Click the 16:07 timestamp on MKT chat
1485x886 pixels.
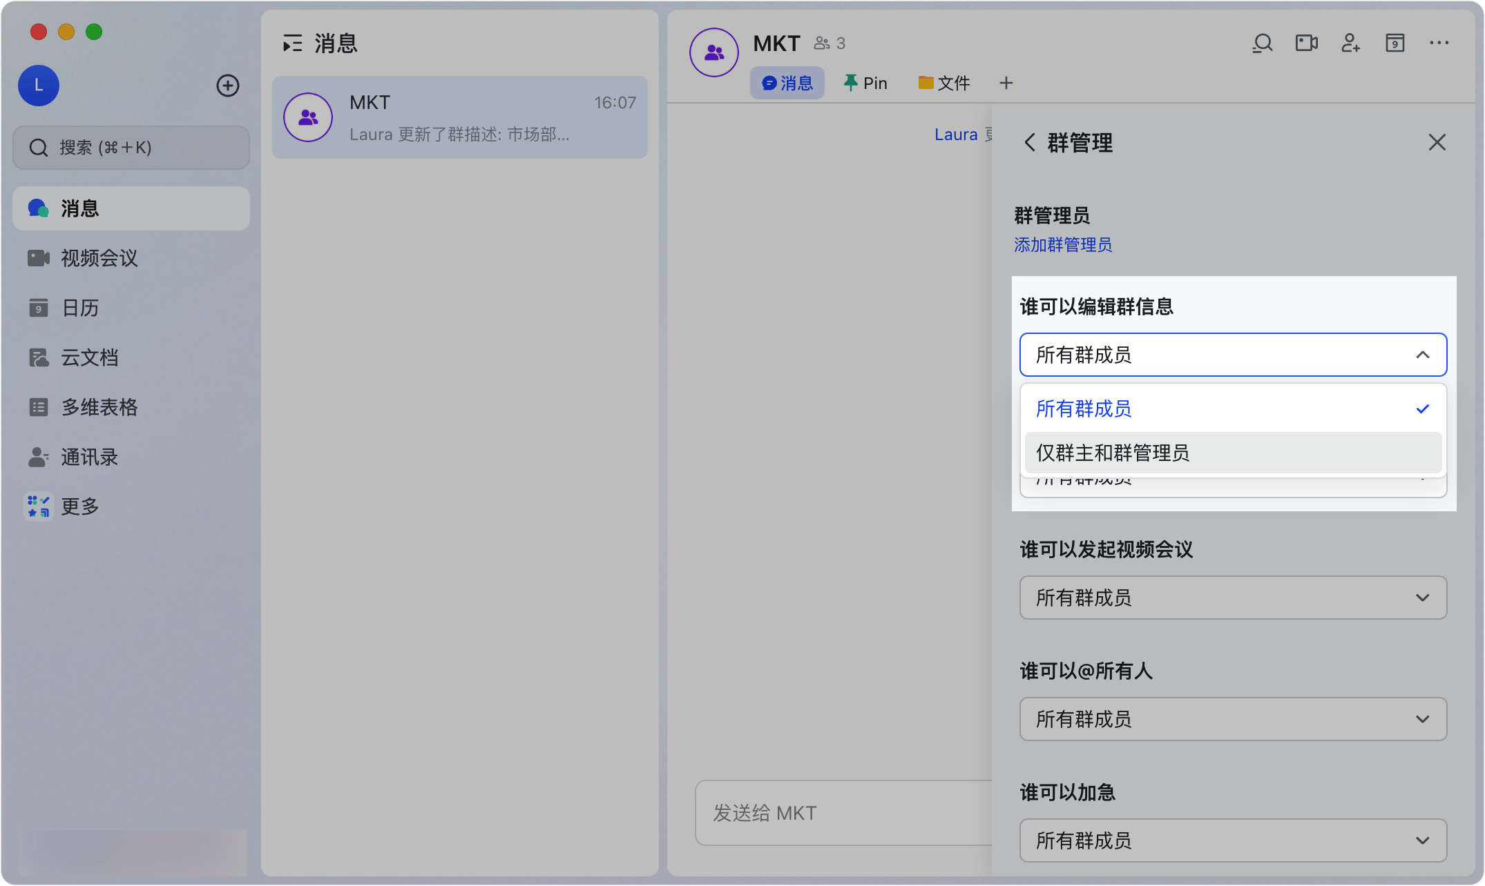point(615,103)
